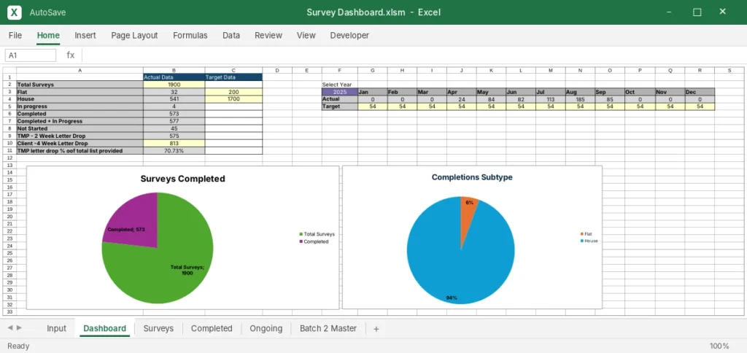Click the Select Year label cell
Image resolution: width=747 pixels, height=353 pixels.
[x=340, y=85]
